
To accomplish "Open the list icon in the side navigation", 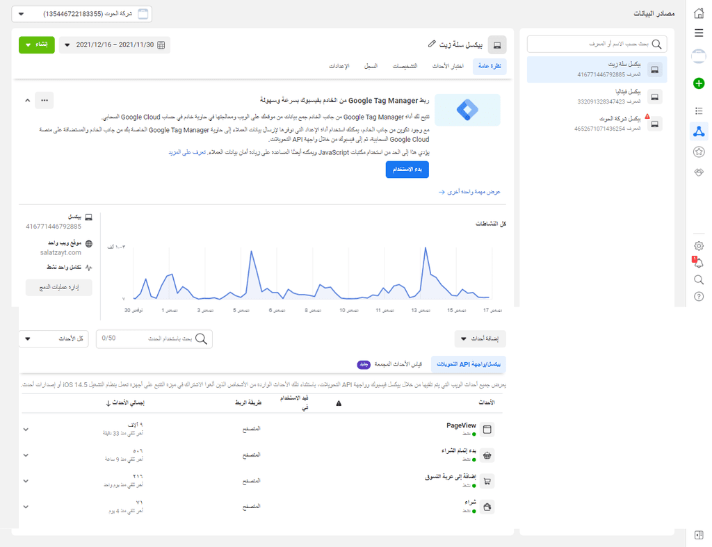I will coord(699,111).
